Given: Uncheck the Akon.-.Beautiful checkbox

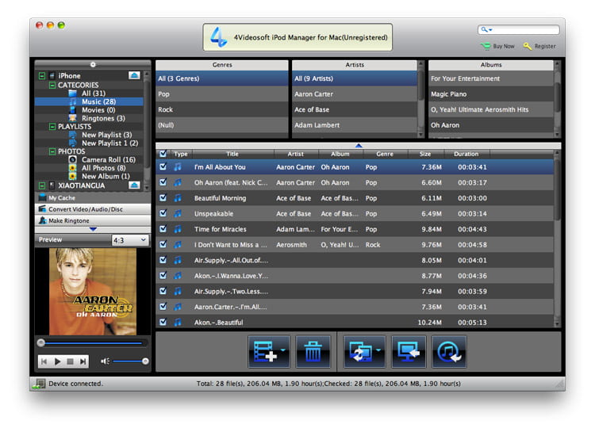Looking at the screenshot, I should tap(163, 322).
